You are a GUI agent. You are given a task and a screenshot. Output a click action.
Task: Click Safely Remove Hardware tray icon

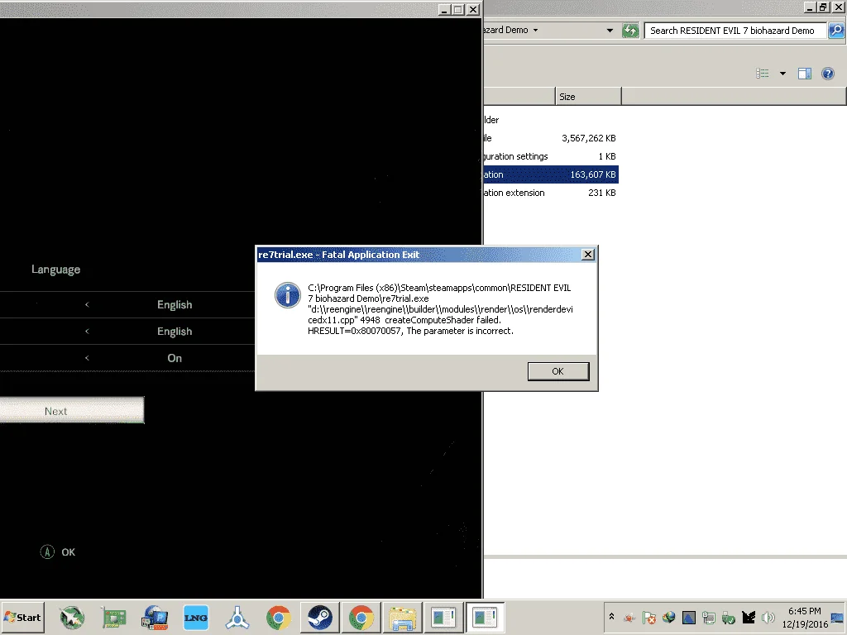(x=728, y=617)
